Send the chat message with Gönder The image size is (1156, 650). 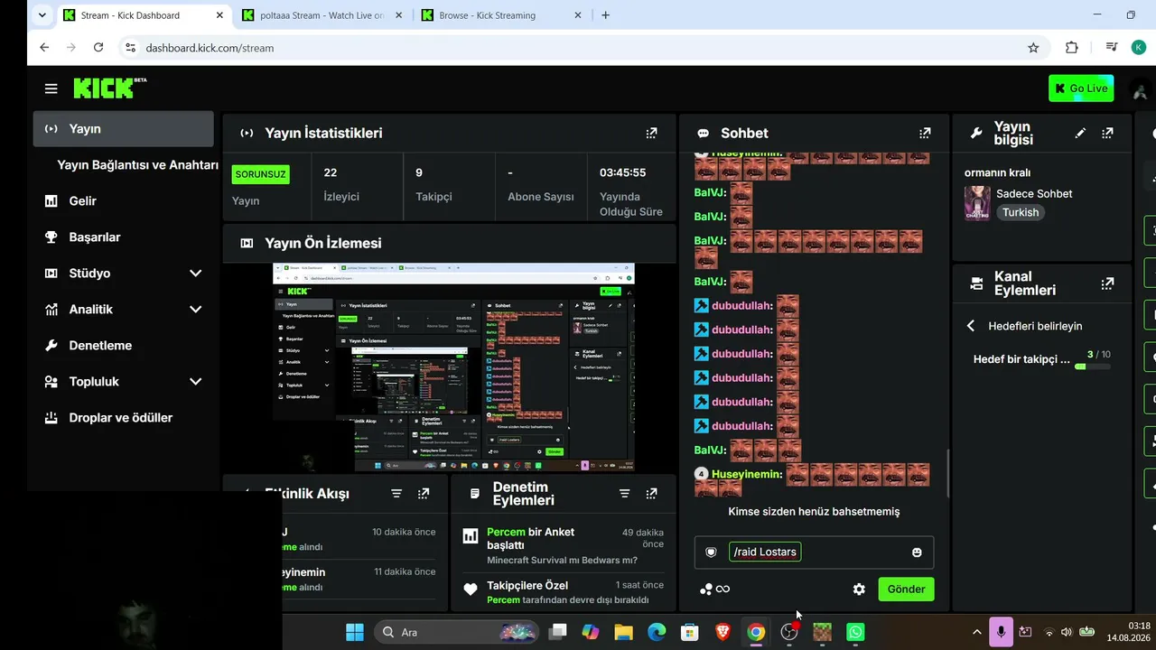tap(906, 590)
